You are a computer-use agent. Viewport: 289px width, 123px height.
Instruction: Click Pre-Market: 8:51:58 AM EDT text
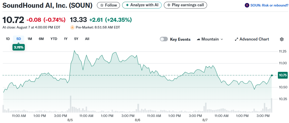click(x=98, y=27)
